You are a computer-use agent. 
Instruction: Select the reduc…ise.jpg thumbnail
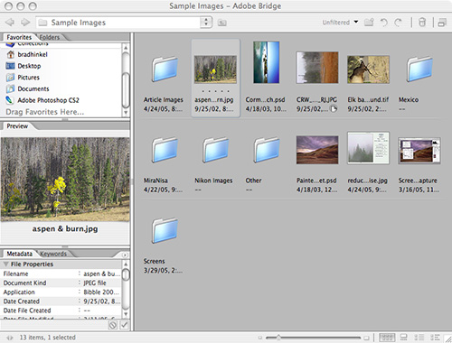click(x=368, y=148)
